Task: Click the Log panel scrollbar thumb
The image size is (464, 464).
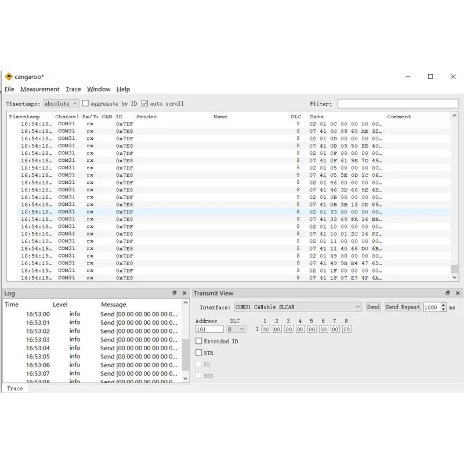Action: tap(185, 354)
